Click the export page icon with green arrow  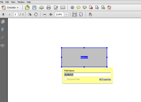pos(103,8)
